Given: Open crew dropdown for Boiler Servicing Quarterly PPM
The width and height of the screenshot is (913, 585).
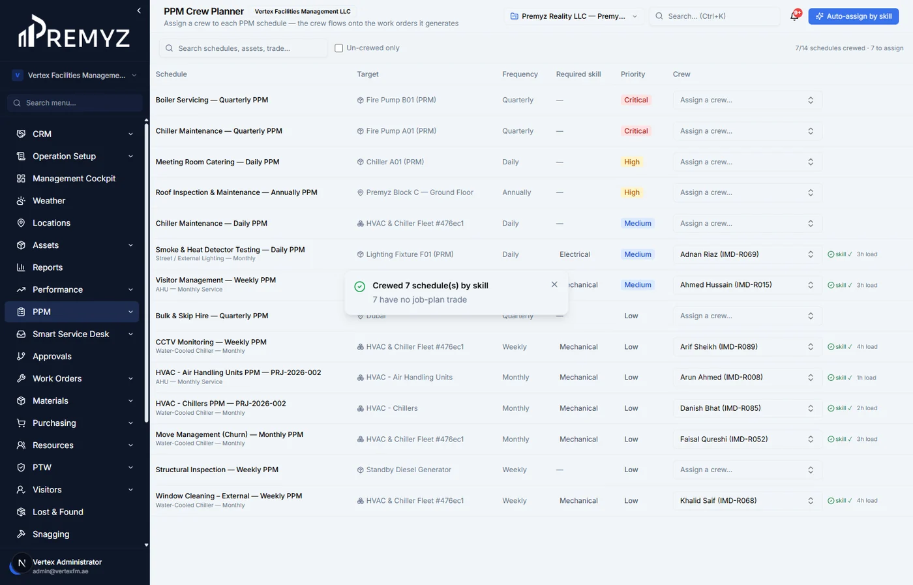Looking at the screenshot, I should [x=747, y=100].
